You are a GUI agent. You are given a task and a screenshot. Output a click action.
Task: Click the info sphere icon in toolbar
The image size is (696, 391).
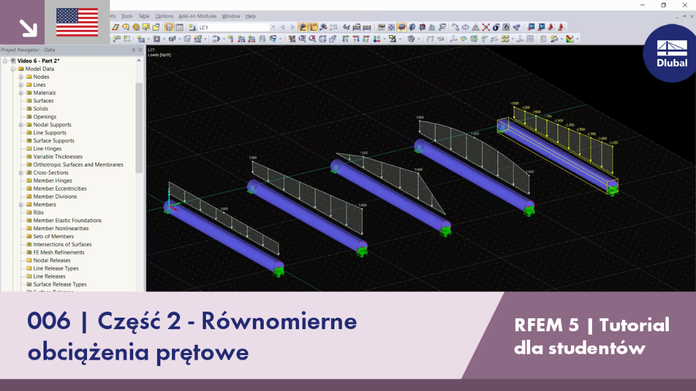(x=496, y=27)
